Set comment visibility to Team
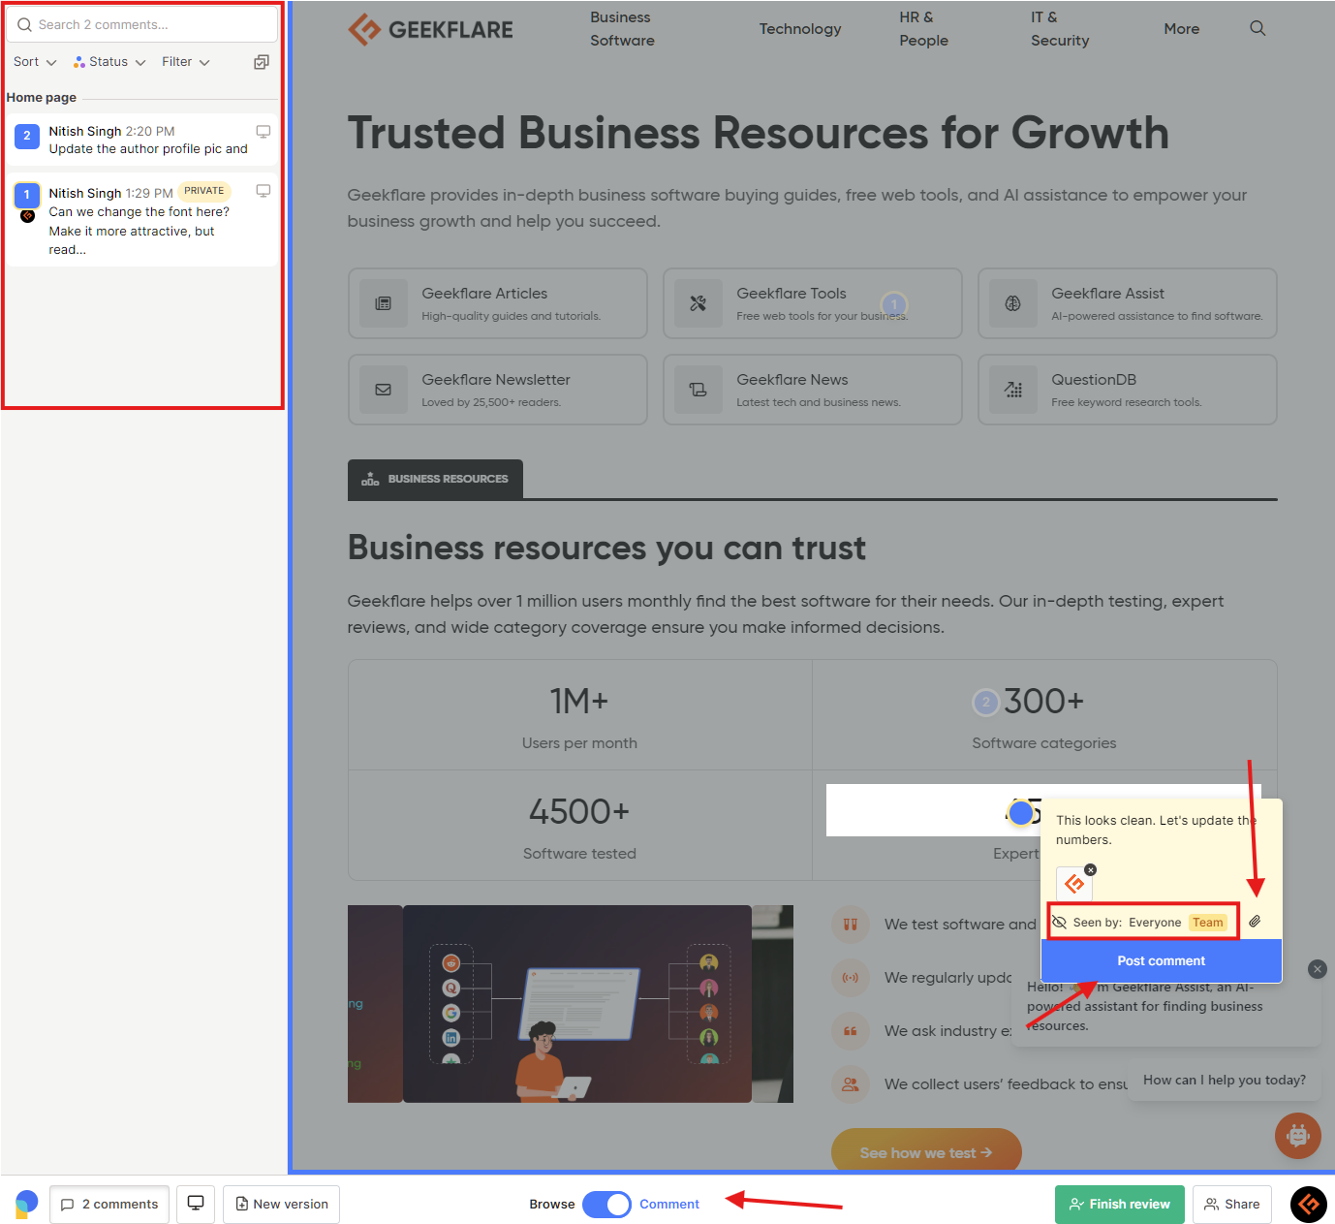The height and width of the screenshot is (1224, 1335). 1208,923
